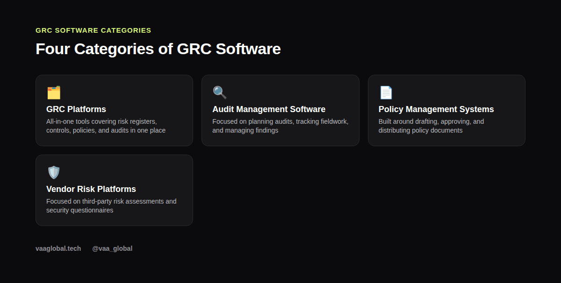The width and height of the screenshot is (561, 283).
Task: Select the Policy Management Systems title
Action: [x=436, y=109]
